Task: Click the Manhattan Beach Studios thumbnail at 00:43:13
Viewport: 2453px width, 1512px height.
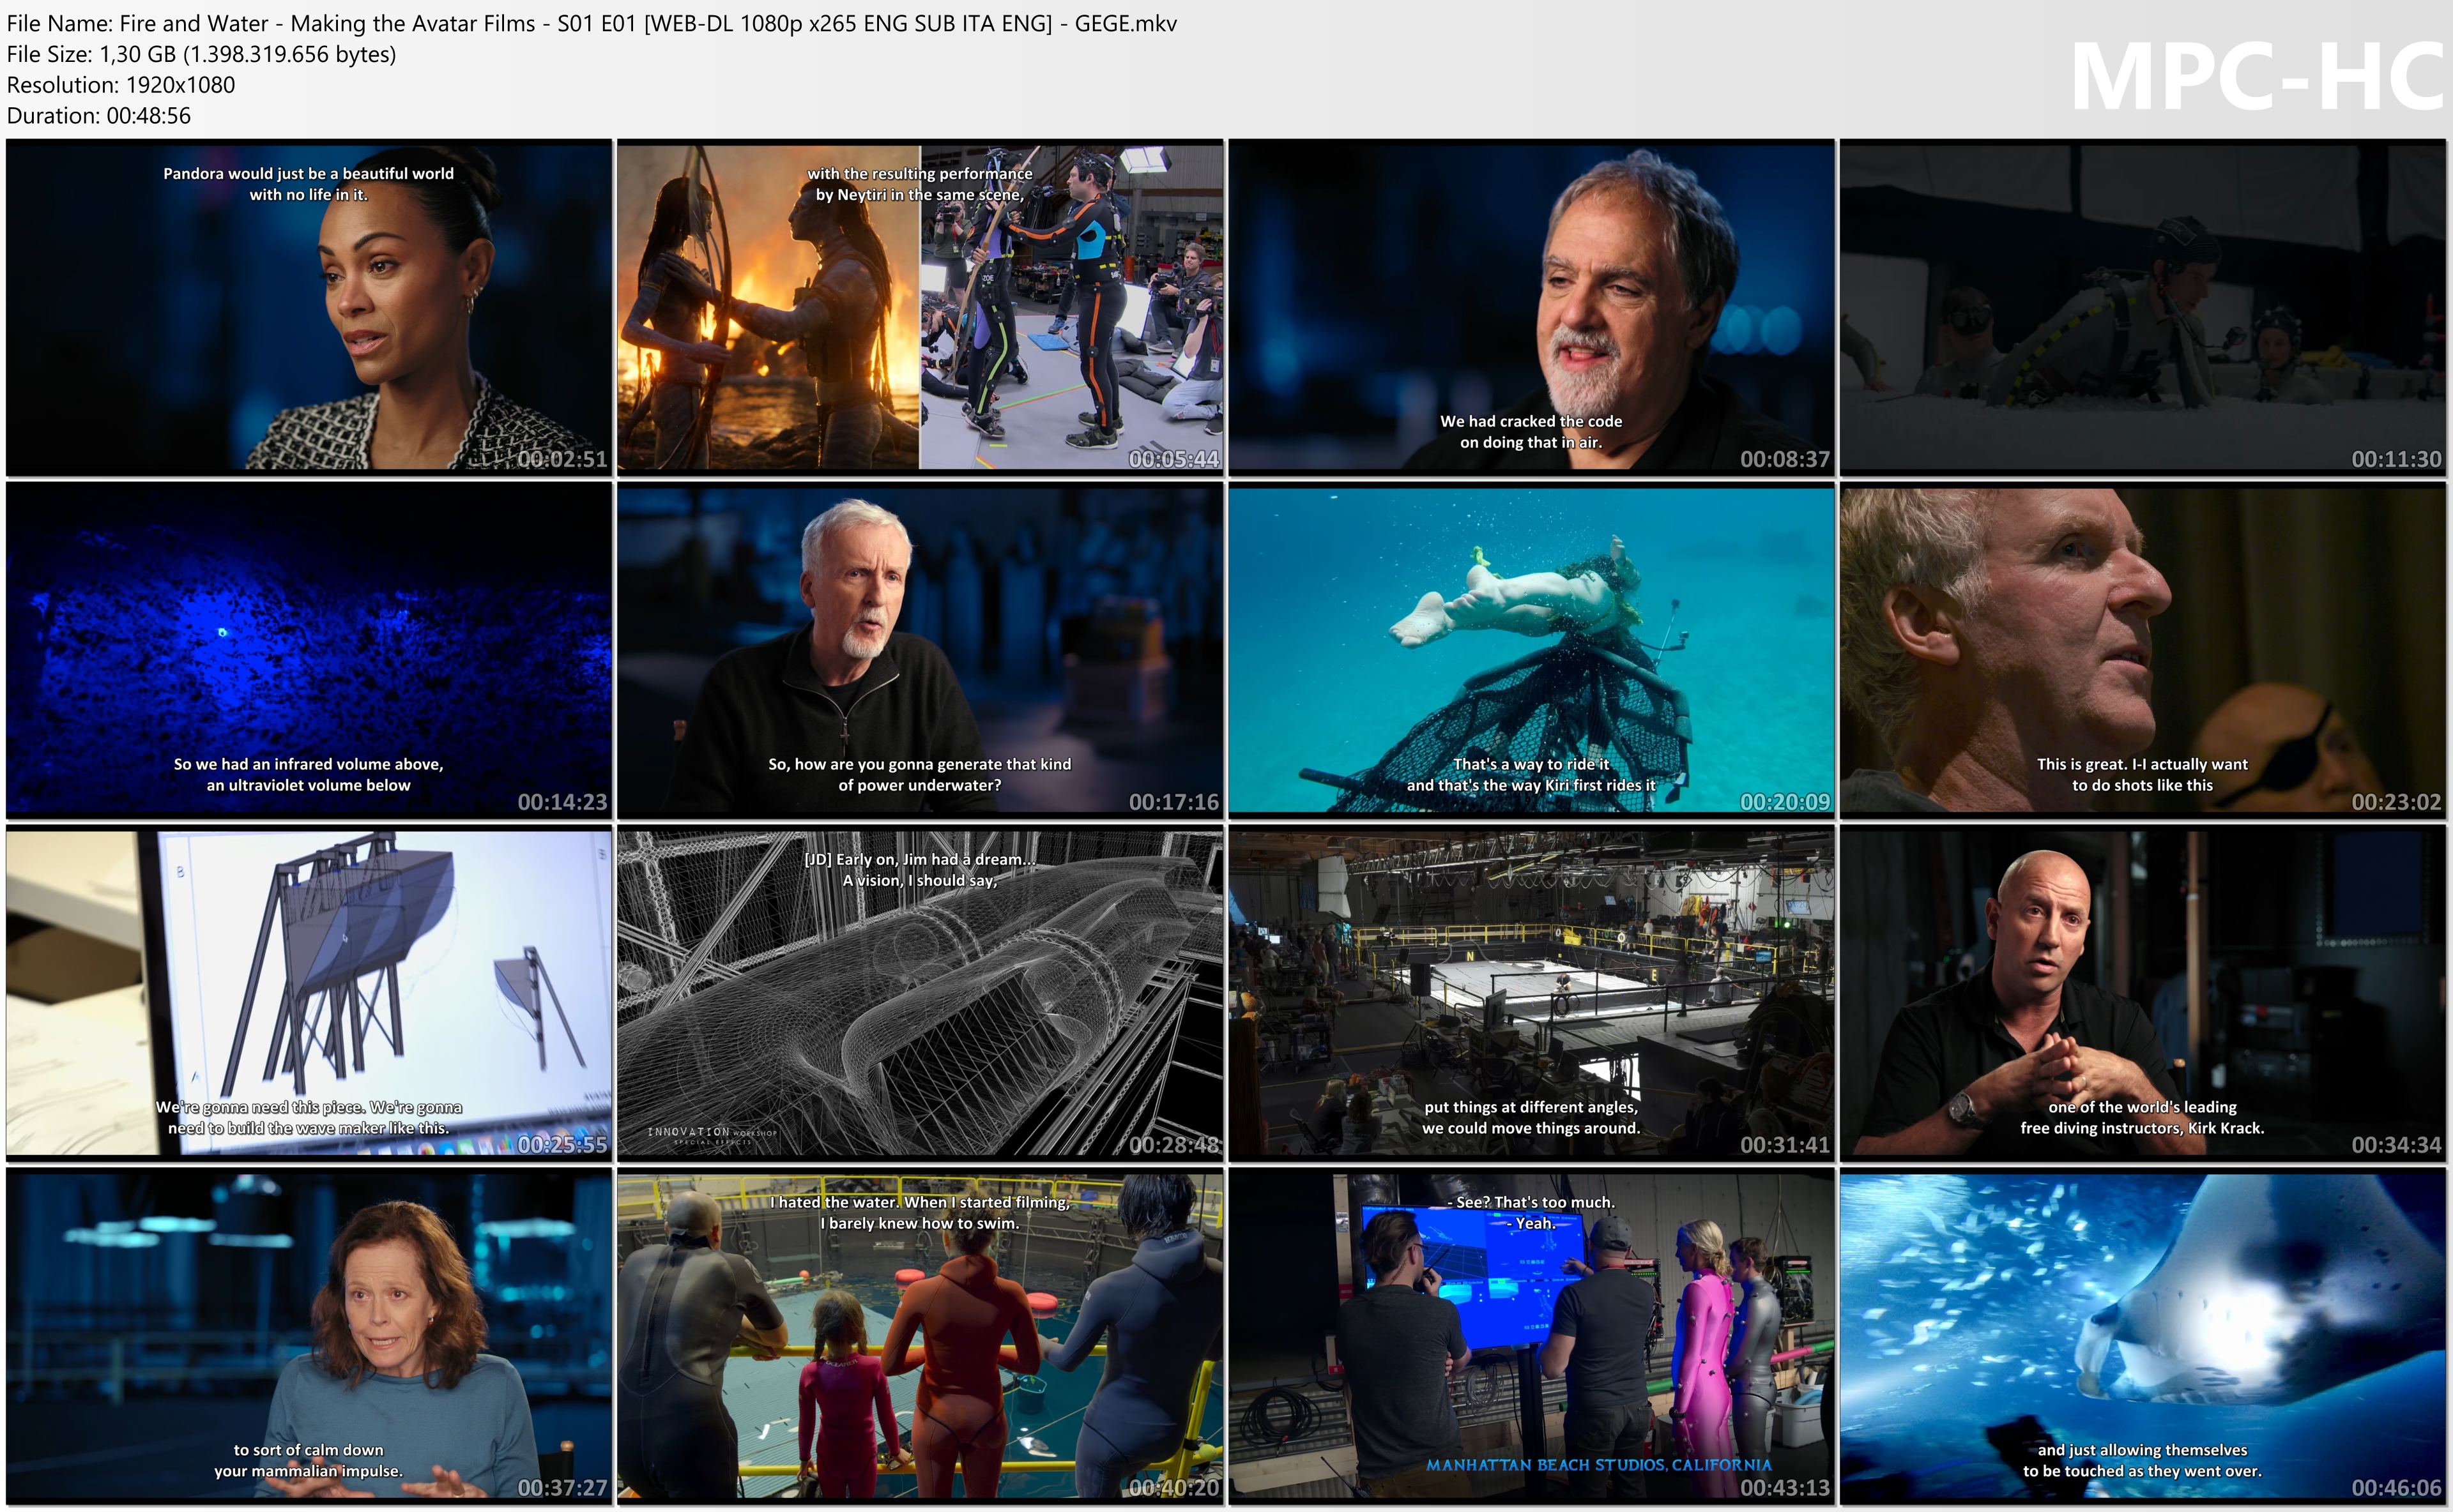Action: (1531, 1336)
